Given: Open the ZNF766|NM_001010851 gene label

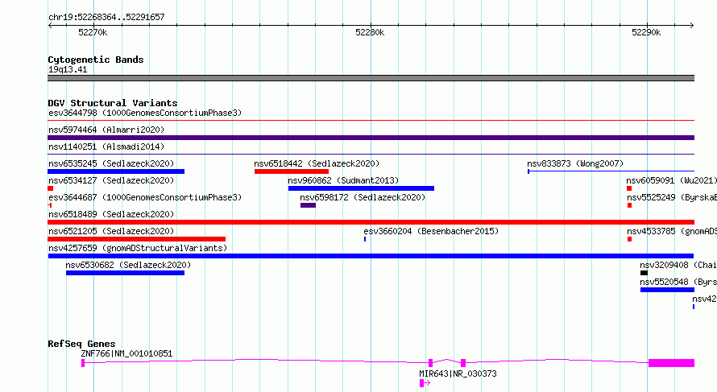Looking at the screenshot, I should point(126,353).
